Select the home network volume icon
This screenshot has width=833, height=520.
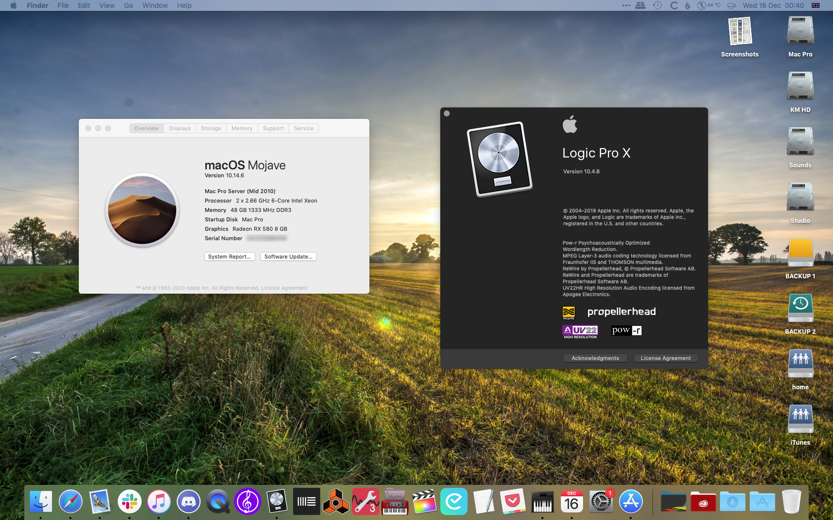(x=800, y=364)
